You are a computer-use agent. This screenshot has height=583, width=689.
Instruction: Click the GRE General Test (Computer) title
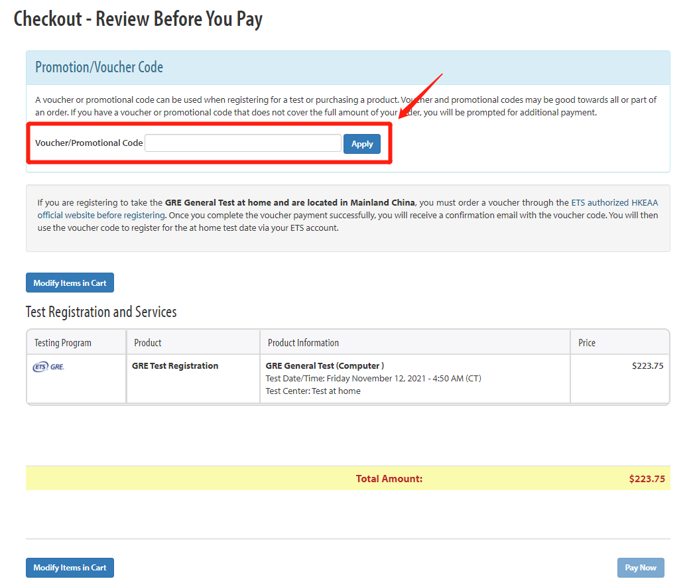pos(325,366)
